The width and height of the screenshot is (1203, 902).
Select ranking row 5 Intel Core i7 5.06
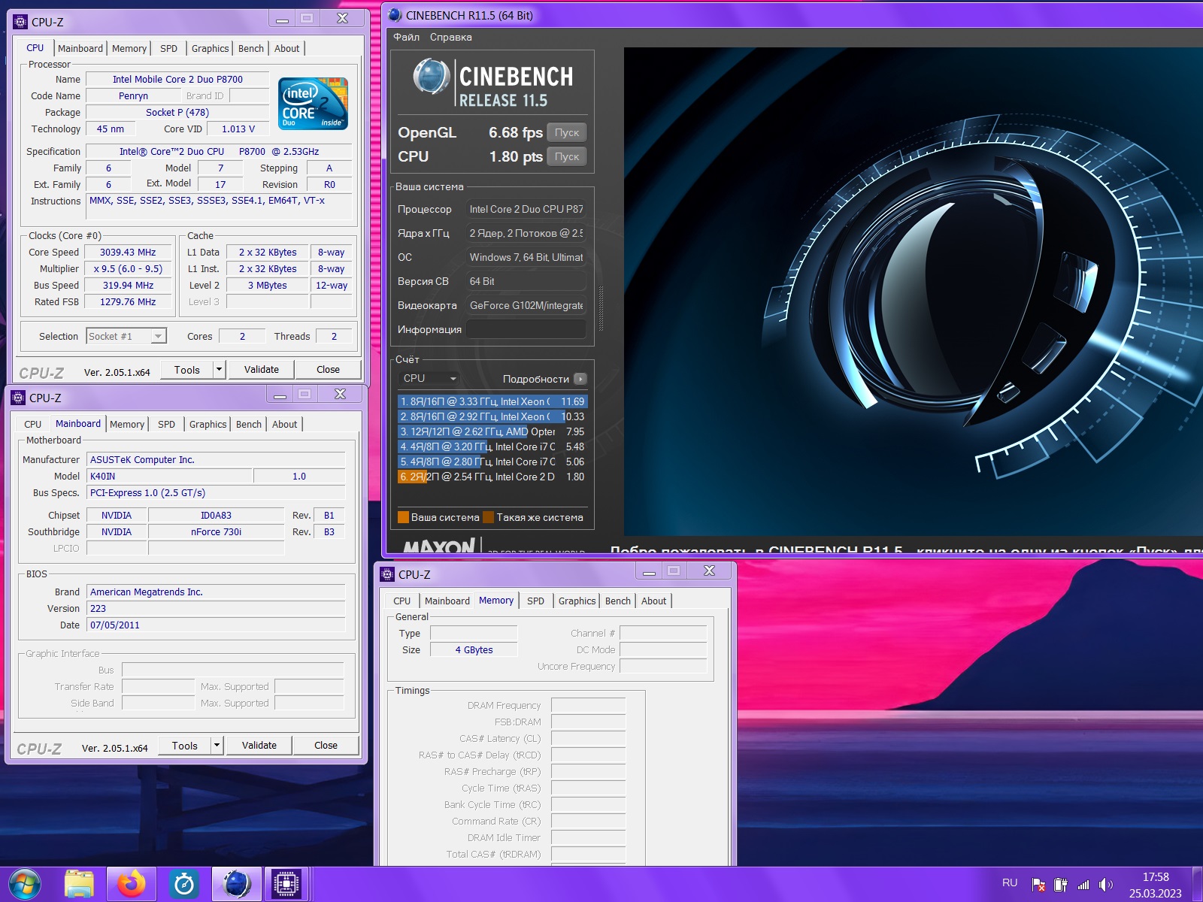492,462
